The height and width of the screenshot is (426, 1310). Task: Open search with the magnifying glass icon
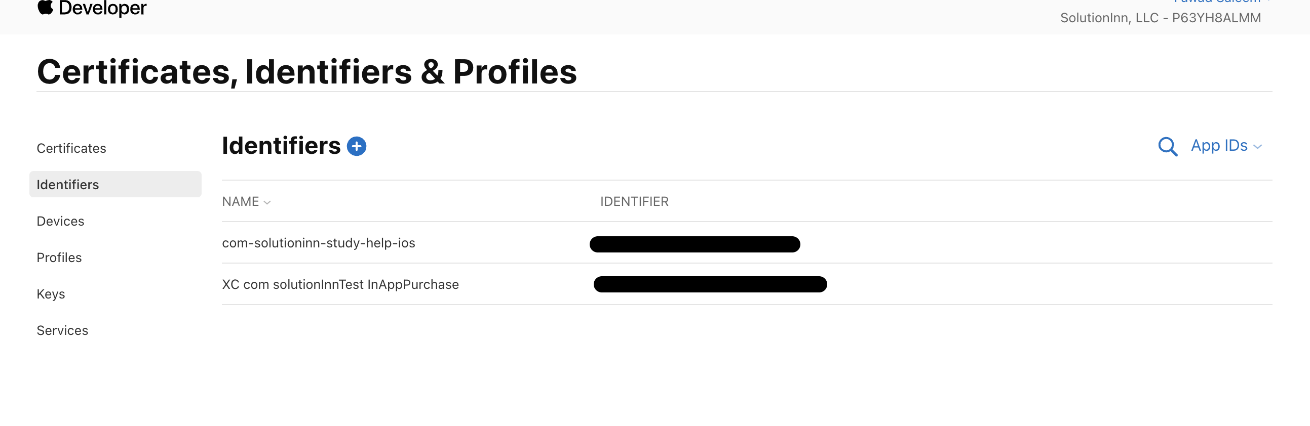pyautogui.click(x=1167, y=146)
